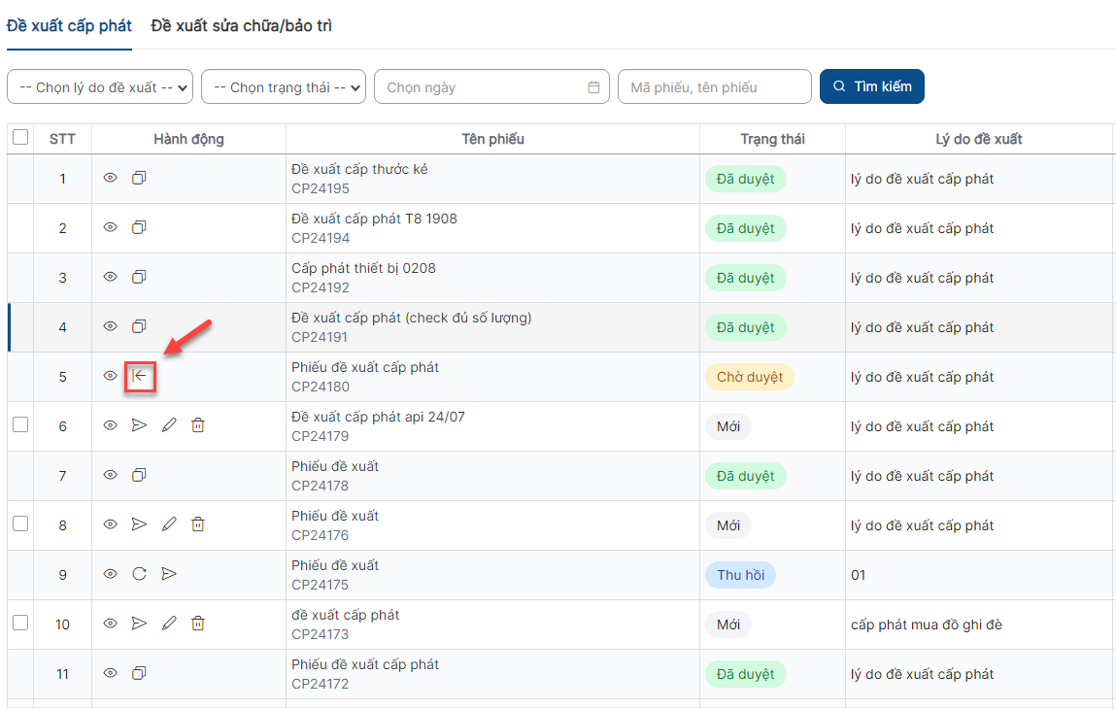Image resolution: width=1116 pixels, height=709 pixels.
Task: Click the refresh icon on CP24175
Action: tap(140, 574)
